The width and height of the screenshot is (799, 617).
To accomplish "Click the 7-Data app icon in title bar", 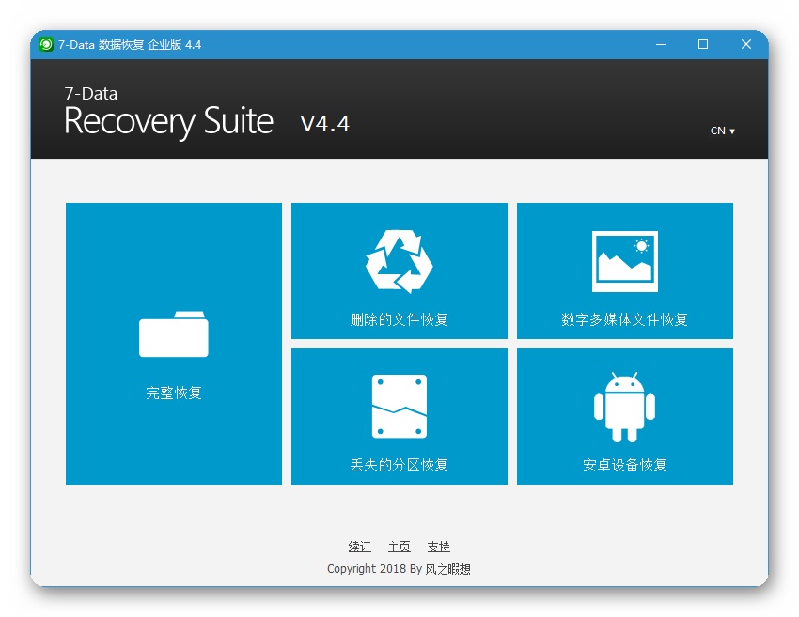I will point(46,45).
